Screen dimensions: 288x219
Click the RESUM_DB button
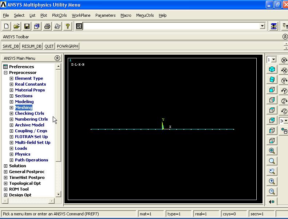pyautogui.click(x=32, y=46)
